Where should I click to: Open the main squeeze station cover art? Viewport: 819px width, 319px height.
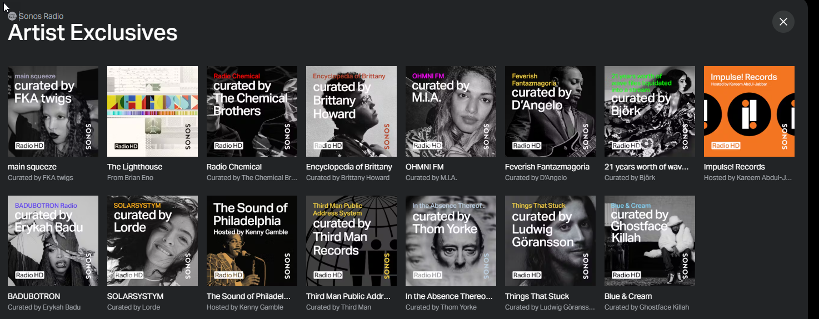pyautogui.click(x=53, y=112)
